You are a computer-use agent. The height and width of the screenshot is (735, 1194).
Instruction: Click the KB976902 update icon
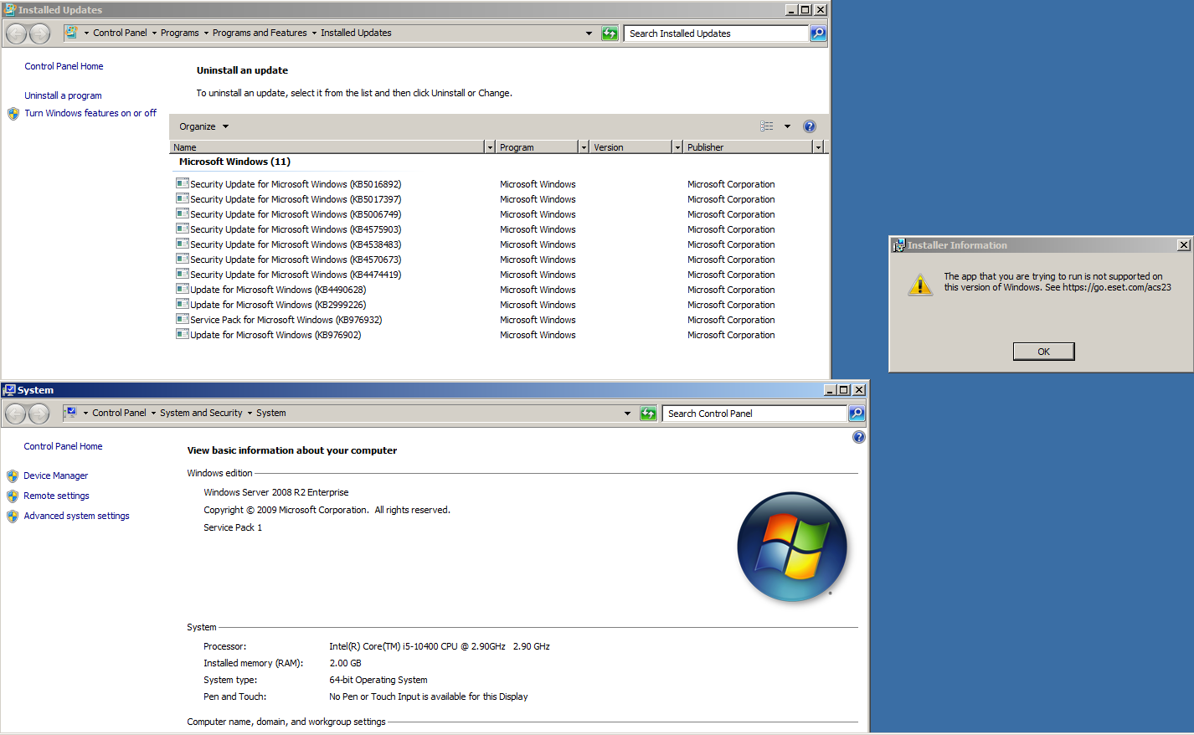[x=182, y=334]
